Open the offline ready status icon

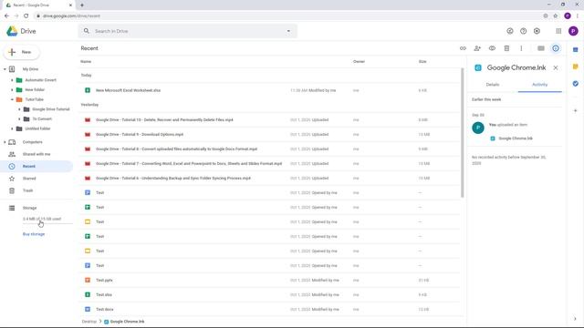coord(510,31)
